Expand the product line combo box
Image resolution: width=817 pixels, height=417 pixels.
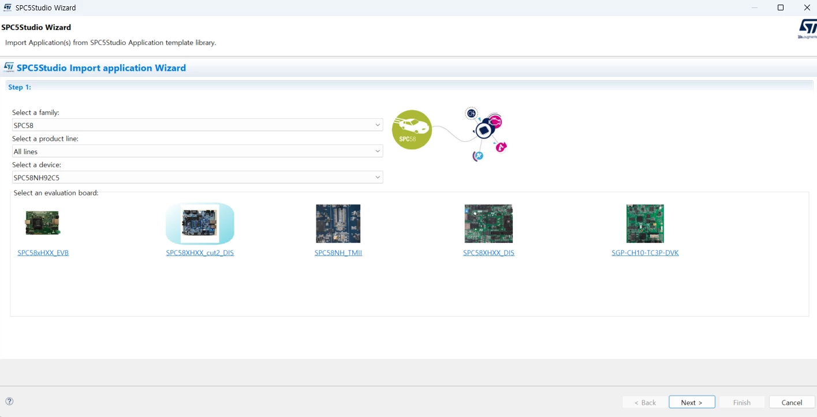[197, 151]
